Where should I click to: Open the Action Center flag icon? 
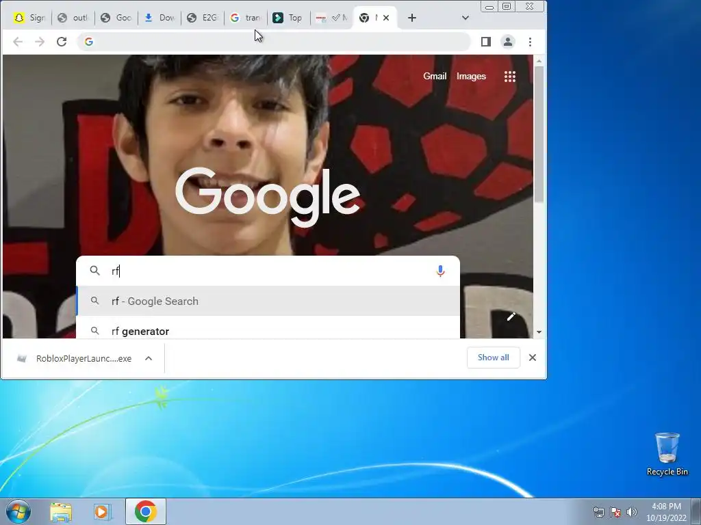(x=615, y=512)
